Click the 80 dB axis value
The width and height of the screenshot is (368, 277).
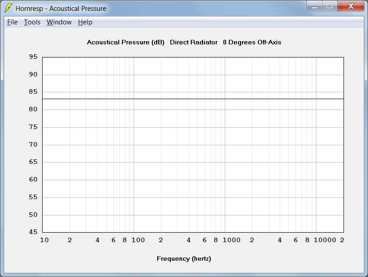(33, 109)
